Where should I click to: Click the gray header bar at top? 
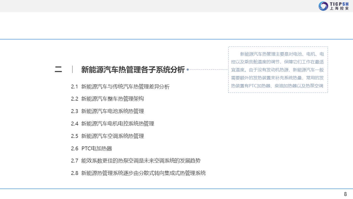click(165, 6)
